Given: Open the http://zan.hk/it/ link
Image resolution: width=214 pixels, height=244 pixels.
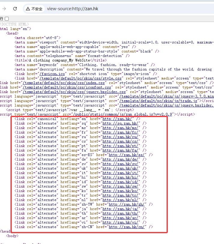Looking at the screenshot, I should tap(120, 173).
